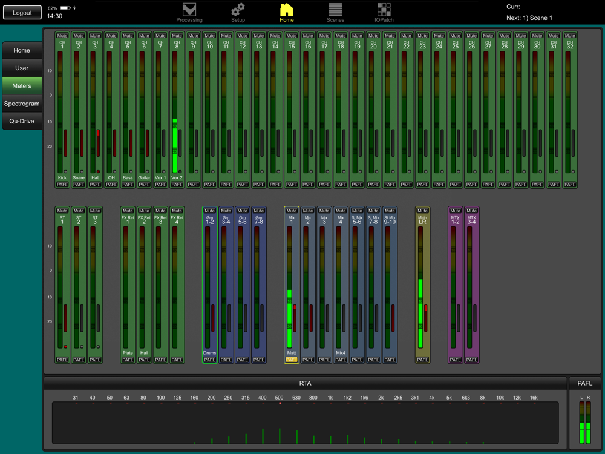The width and height of the screenshot is (605, 454).
Task: Mute channel 3 Hat
Action: pyautogui.click(x=95, y=36)
